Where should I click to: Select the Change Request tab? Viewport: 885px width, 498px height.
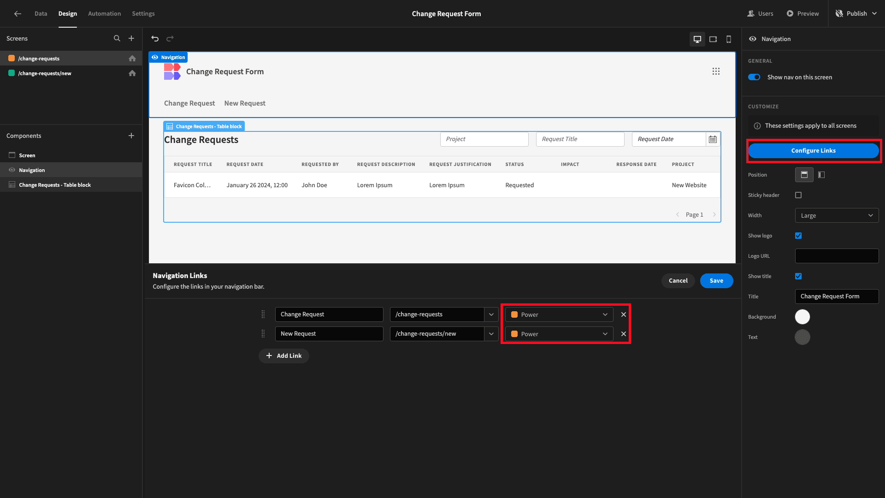(189, 103)
